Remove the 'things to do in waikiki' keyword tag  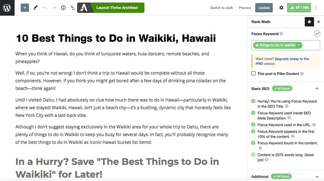(298, 45)
